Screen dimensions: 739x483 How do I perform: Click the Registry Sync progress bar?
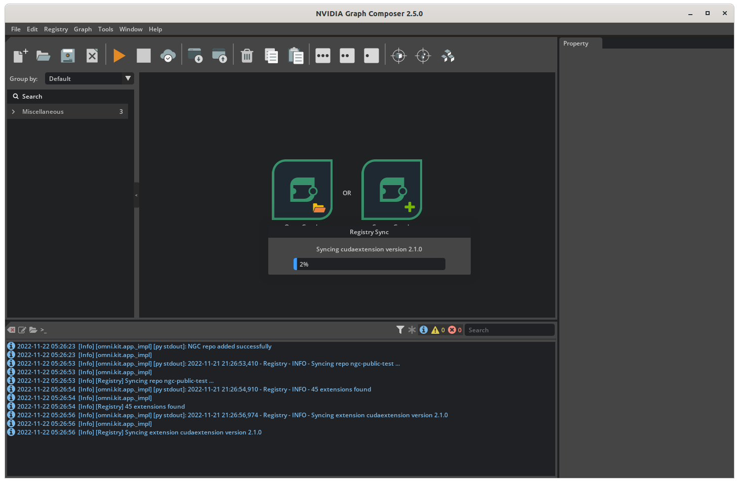click(369, 264)
